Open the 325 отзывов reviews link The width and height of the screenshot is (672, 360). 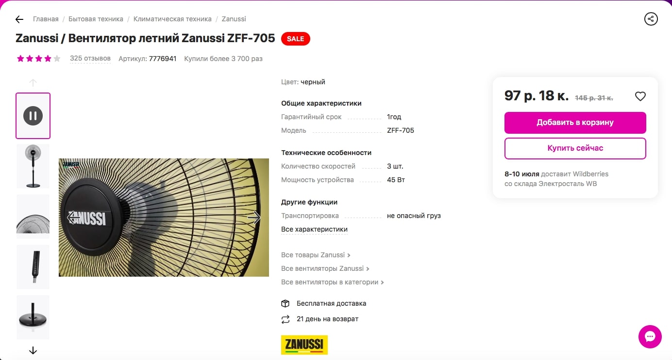click(90, 59)
